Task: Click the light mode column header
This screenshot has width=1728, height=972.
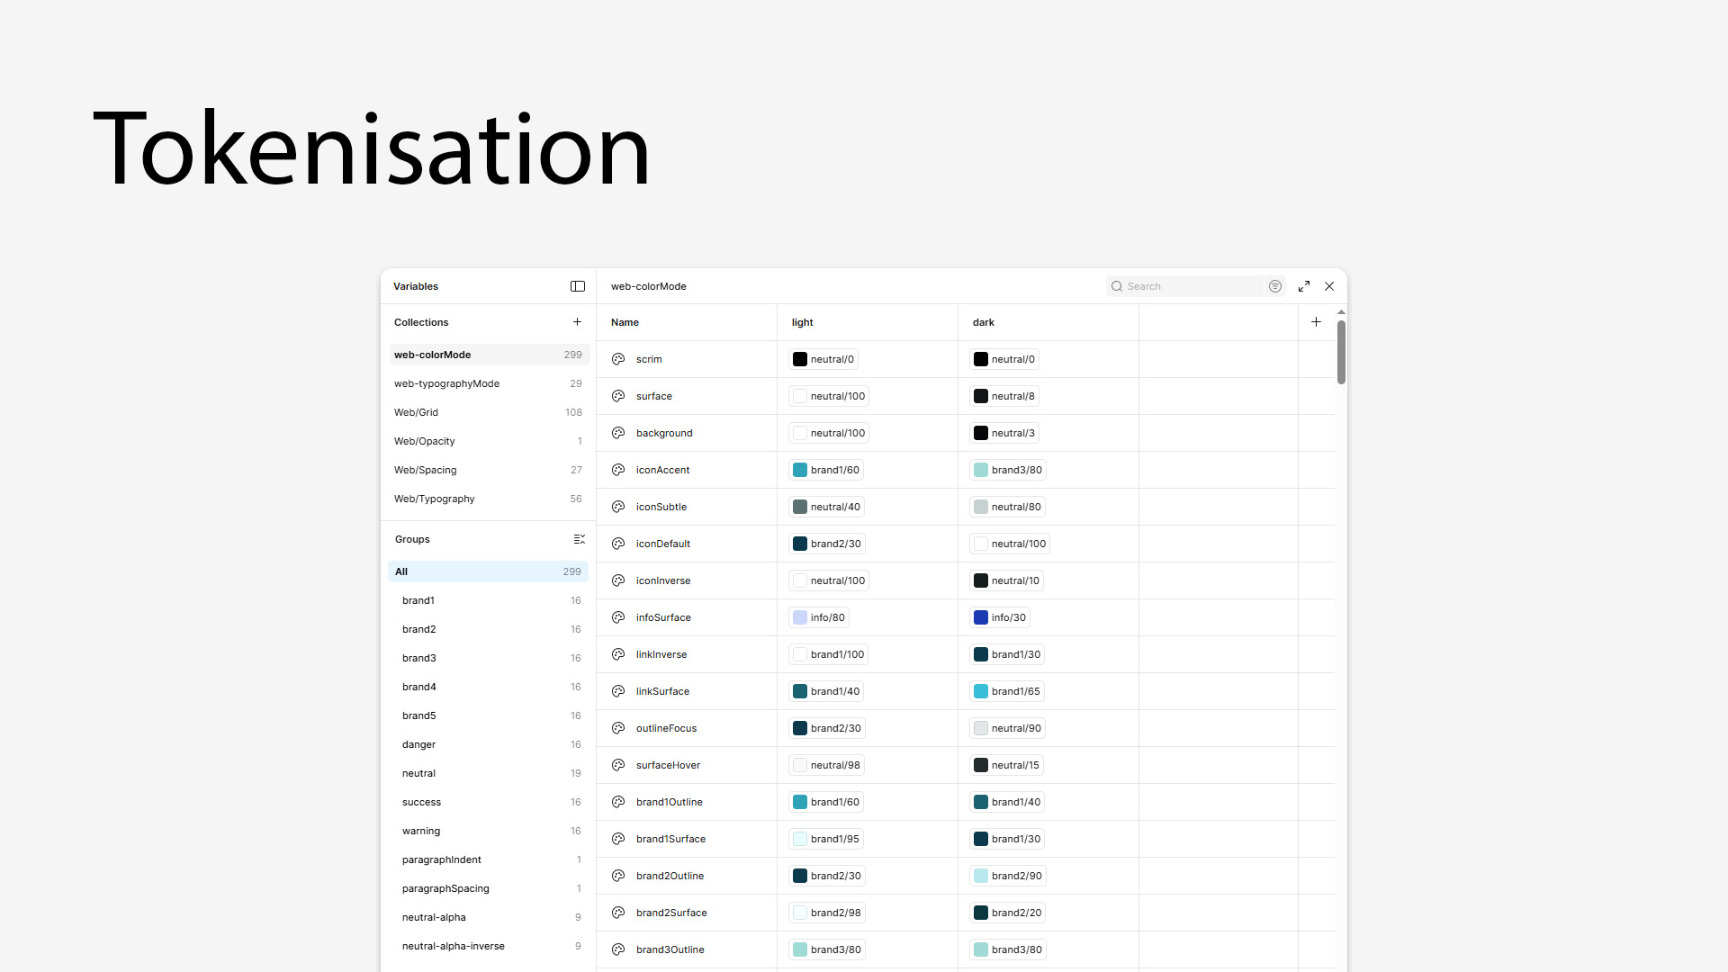Action: tap(803, 322)
